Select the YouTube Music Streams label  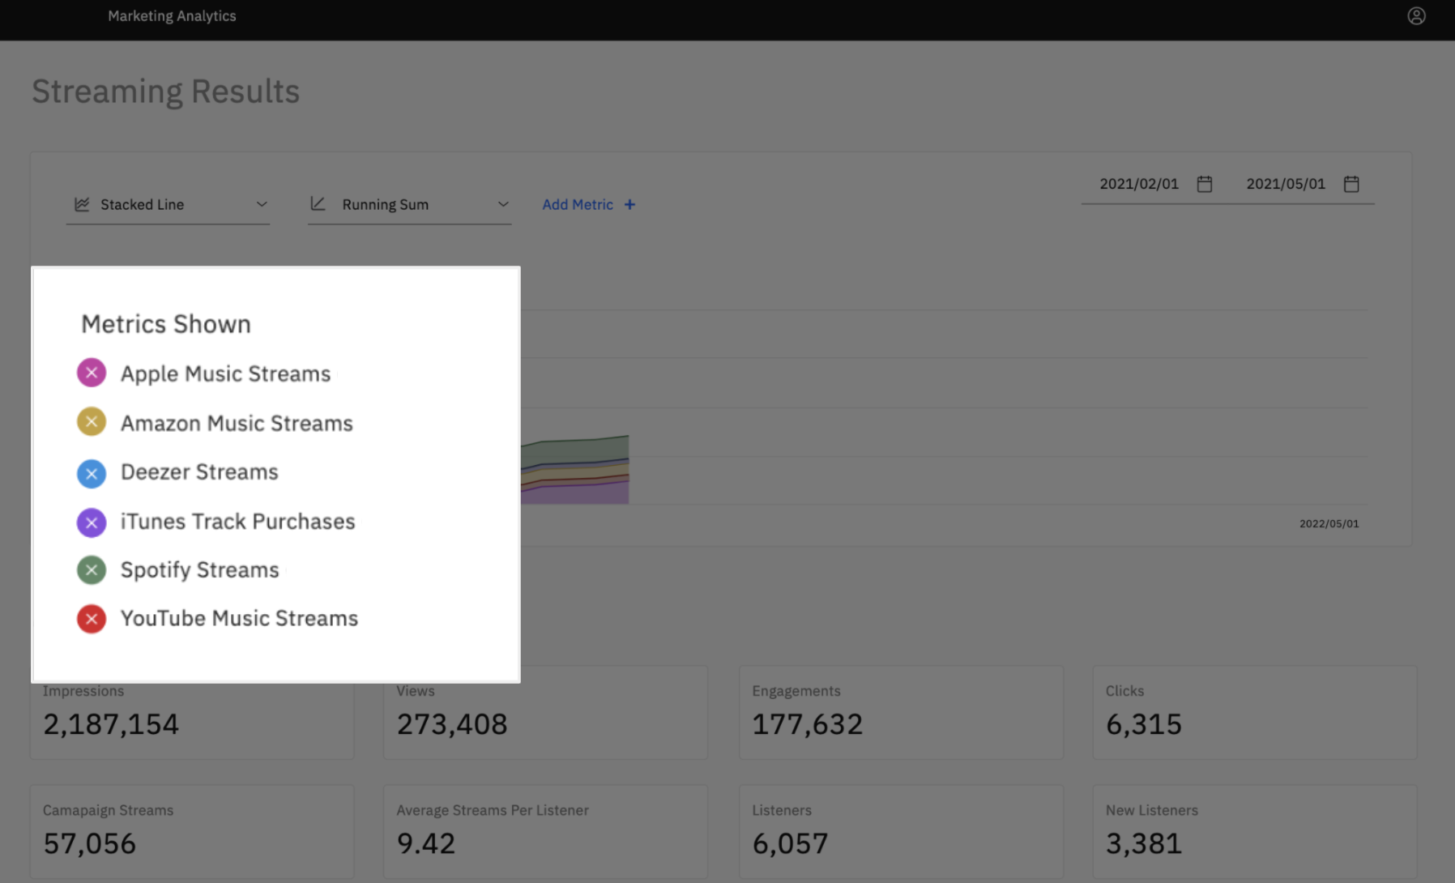coord(239,618)
